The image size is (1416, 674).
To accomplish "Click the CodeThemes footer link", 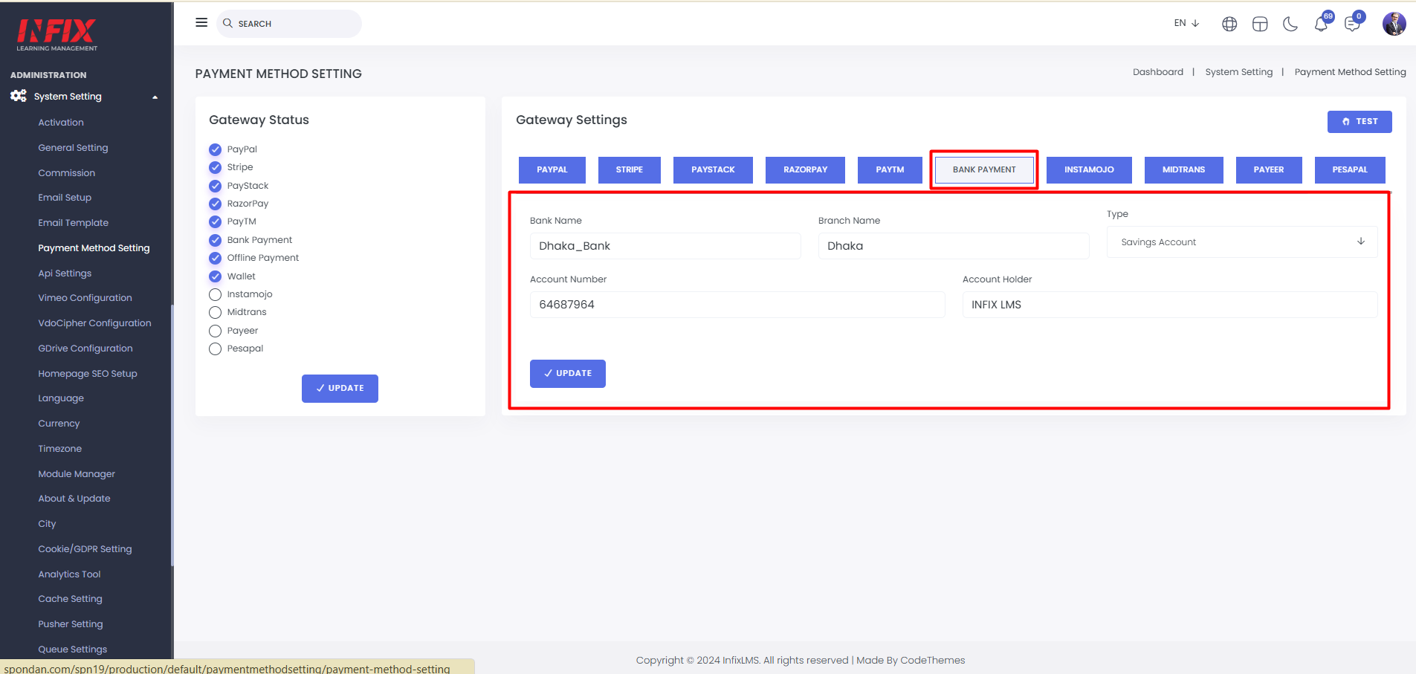I will (x=932, y=660).
